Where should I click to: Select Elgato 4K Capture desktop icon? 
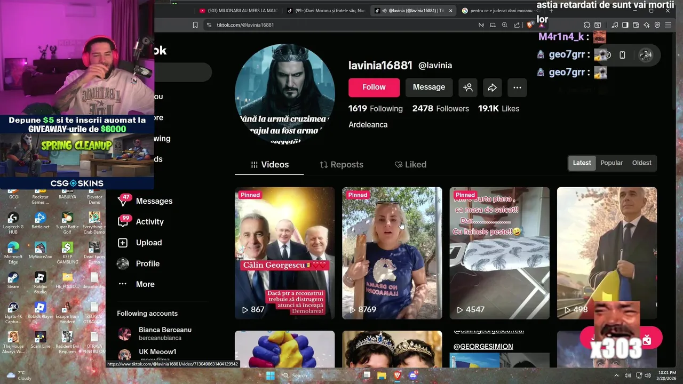(13, 313)
